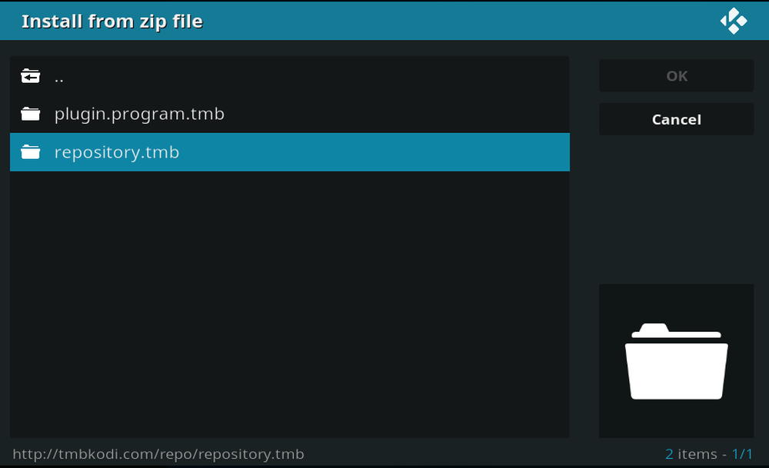Click the right end of the plugin.program.tmb row
The image size is (769, 468).
538,115
